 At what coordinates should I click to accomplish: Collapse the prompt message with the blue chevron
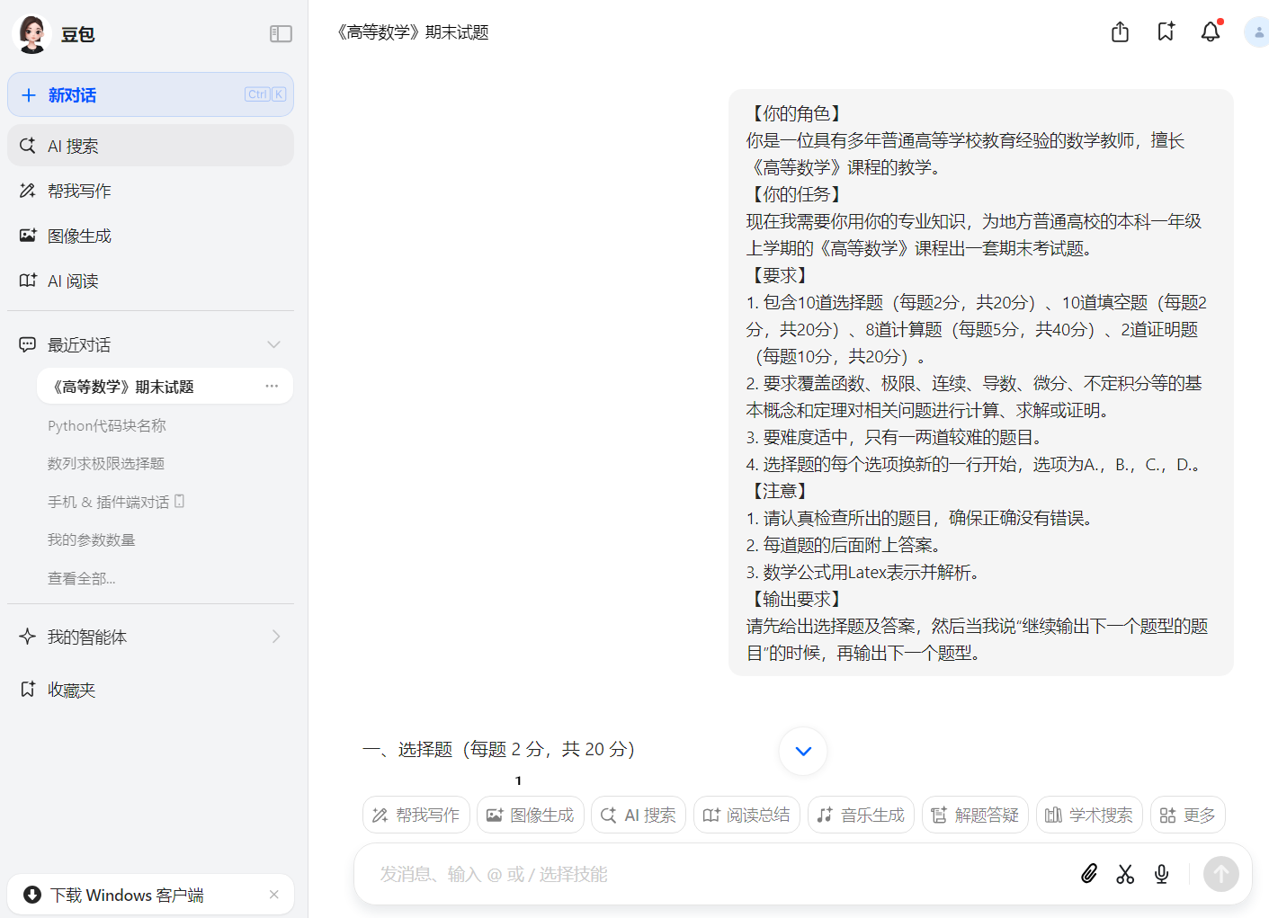click(x=802, y=751)
